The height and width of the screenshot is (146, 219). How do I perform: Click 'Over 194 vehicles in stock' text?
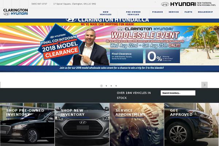[x=134, y=95]
